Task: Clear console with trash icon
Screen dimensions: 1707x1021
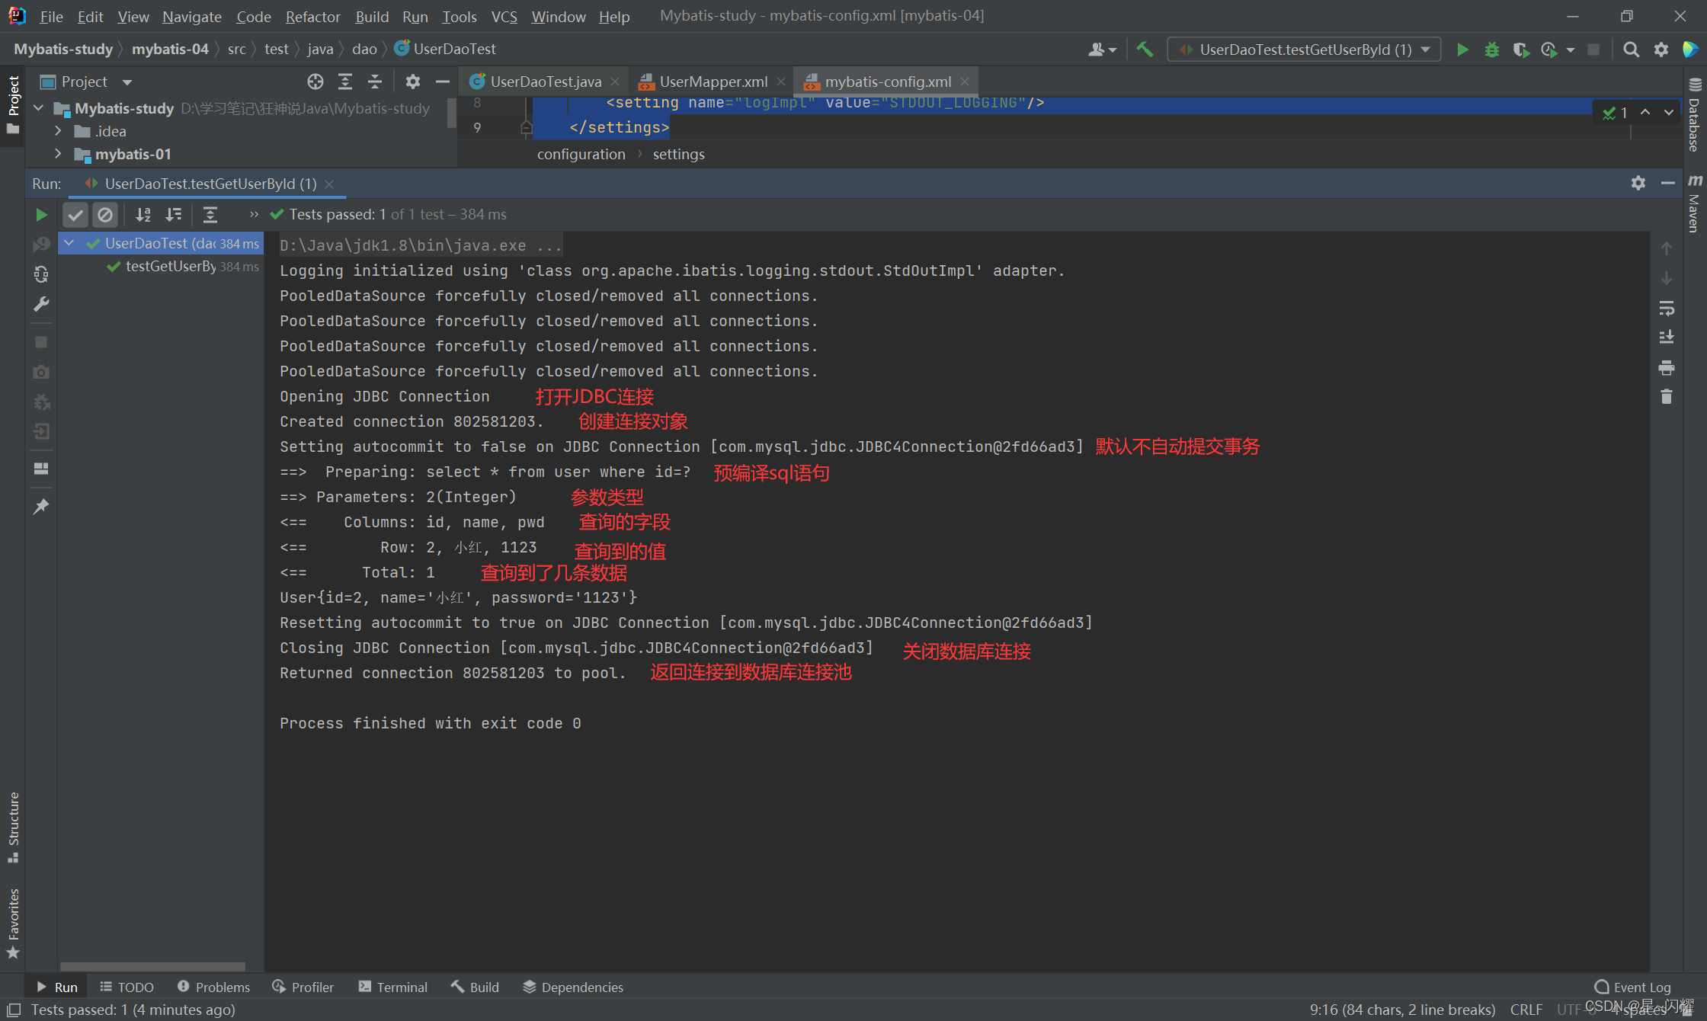Action: point(1667,397)
